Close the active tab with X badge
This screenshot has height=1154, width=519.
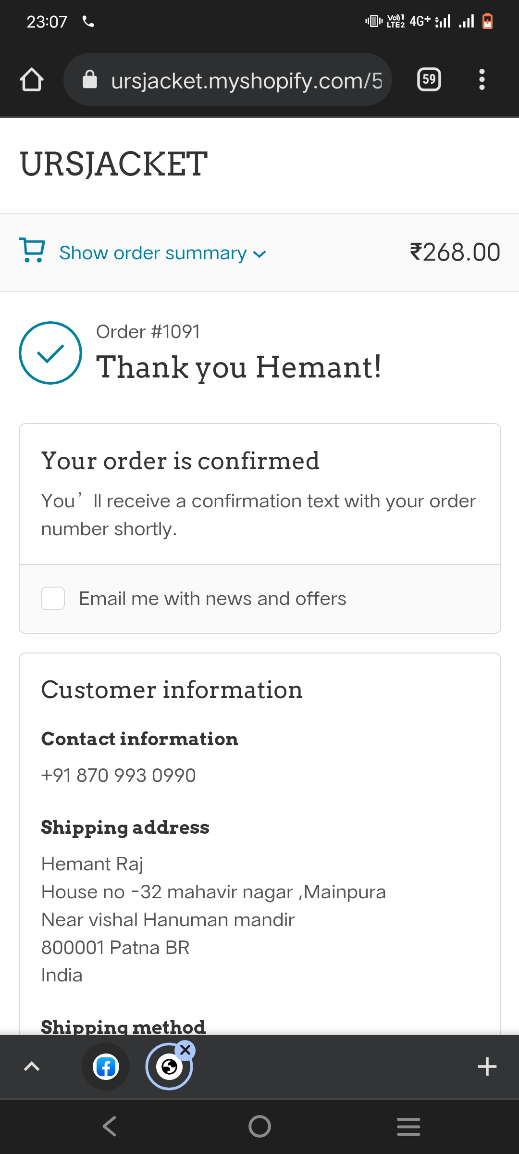pyautogui.click(x=185, y=1050)
